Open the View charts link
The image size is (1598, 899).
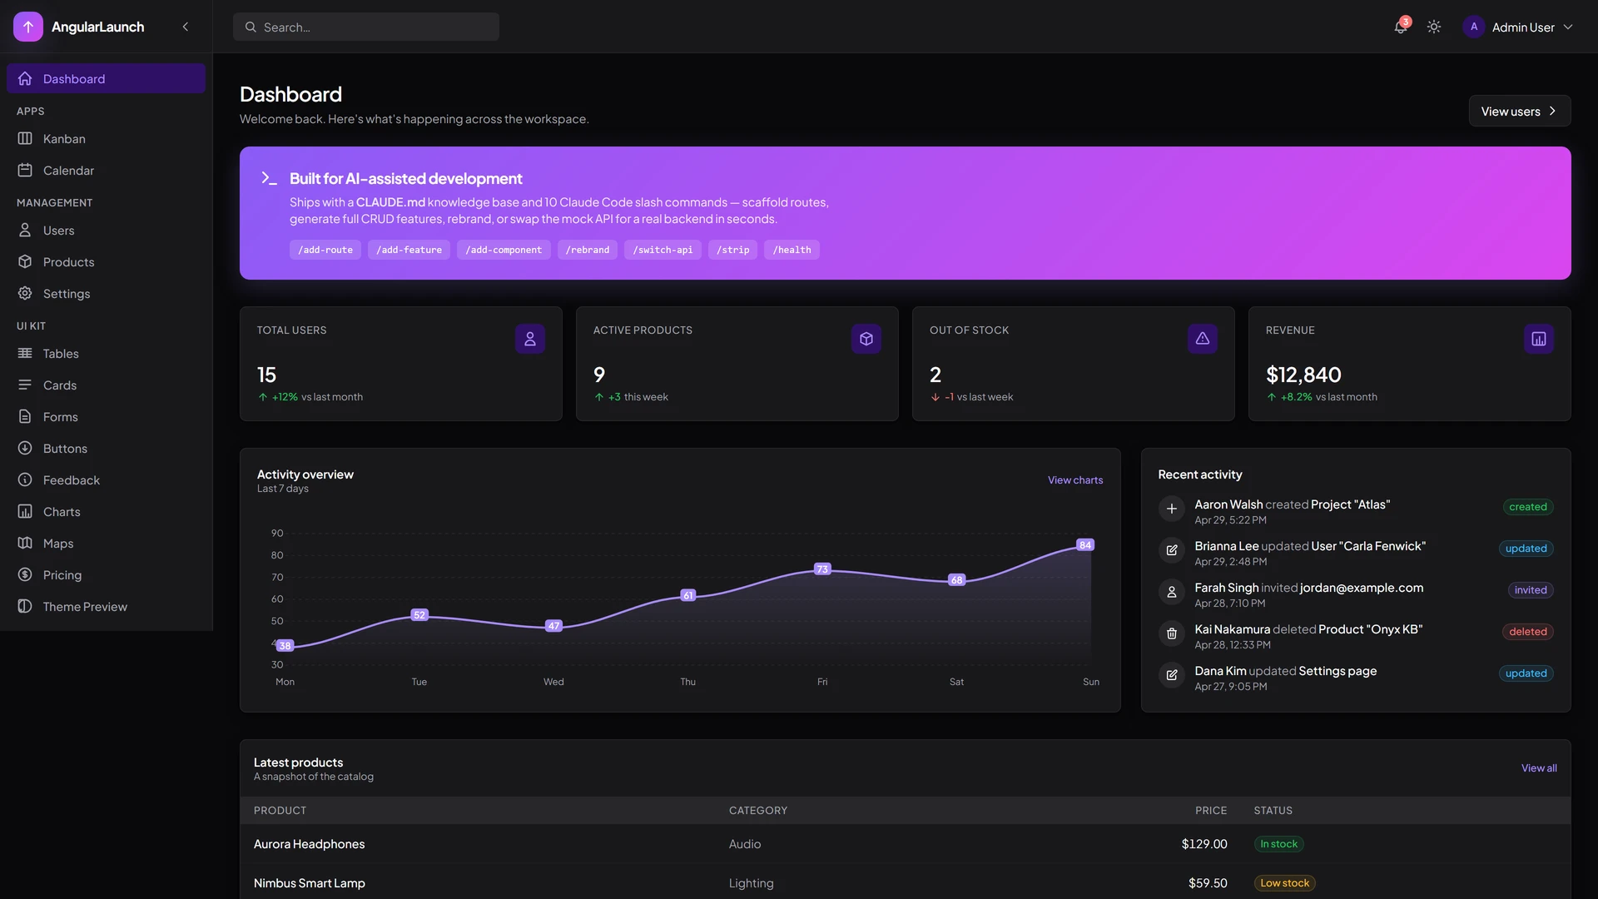[1075, 480]
